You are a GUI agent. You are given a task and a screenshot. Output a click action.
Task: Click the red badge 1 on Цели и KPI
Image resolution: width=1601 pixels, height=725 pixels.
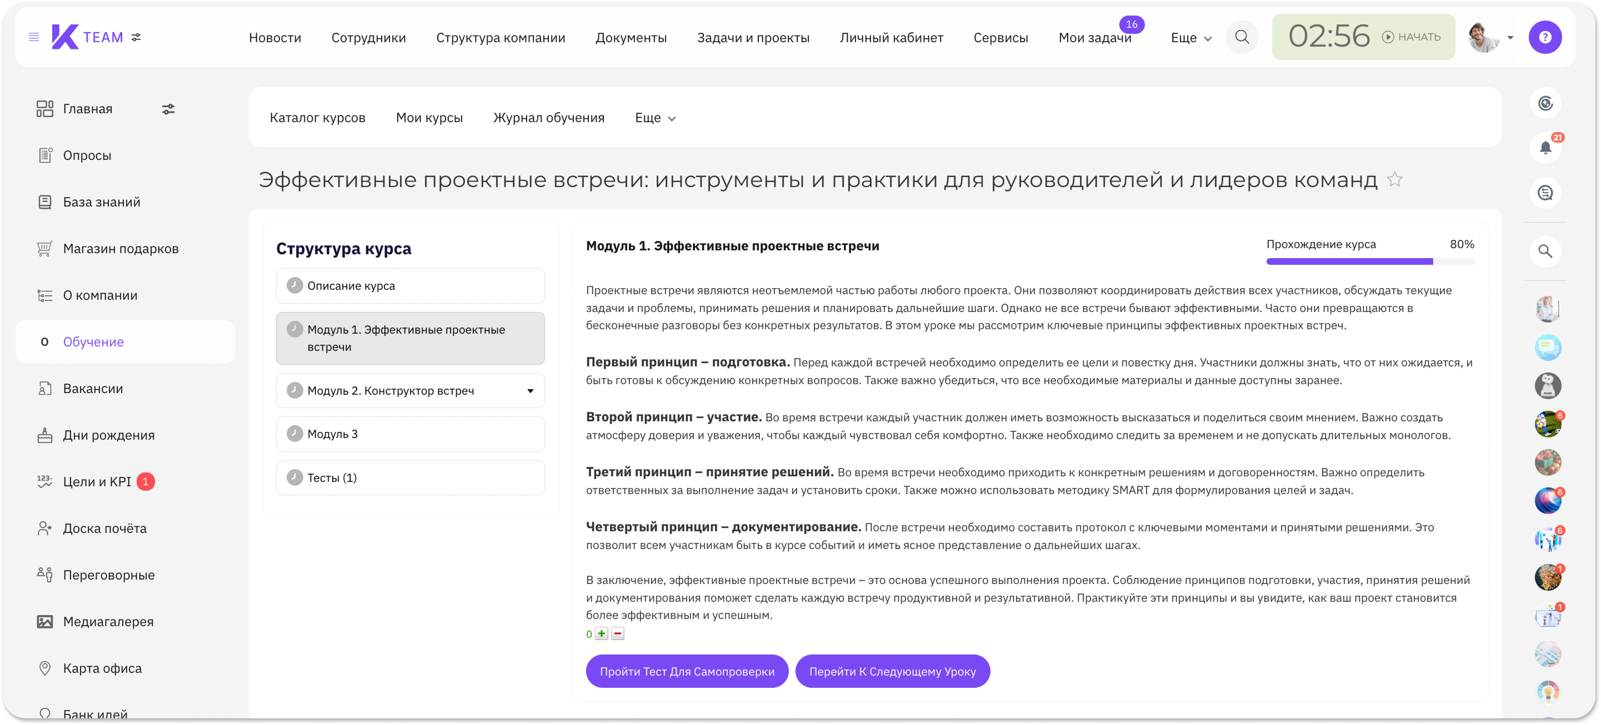tap(146, 482)
